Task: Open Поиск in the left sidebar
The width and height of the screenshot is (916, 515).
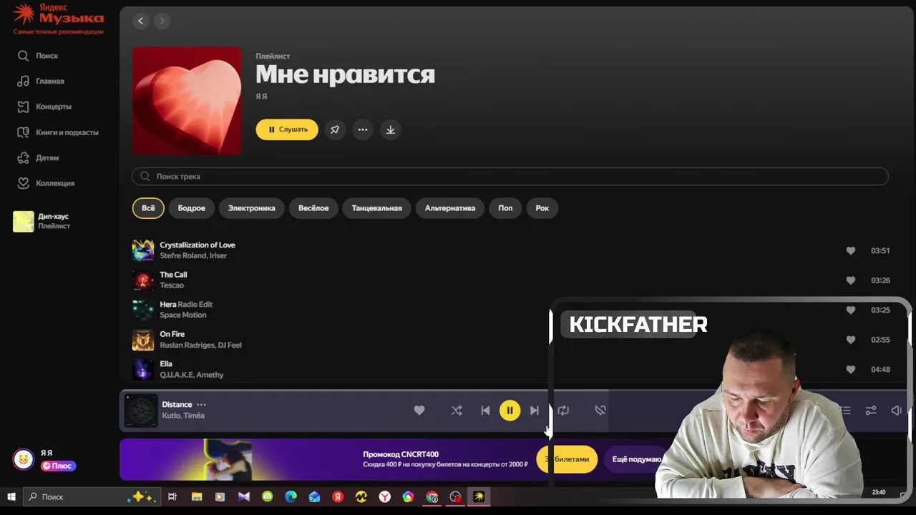Action: point(38,56)
